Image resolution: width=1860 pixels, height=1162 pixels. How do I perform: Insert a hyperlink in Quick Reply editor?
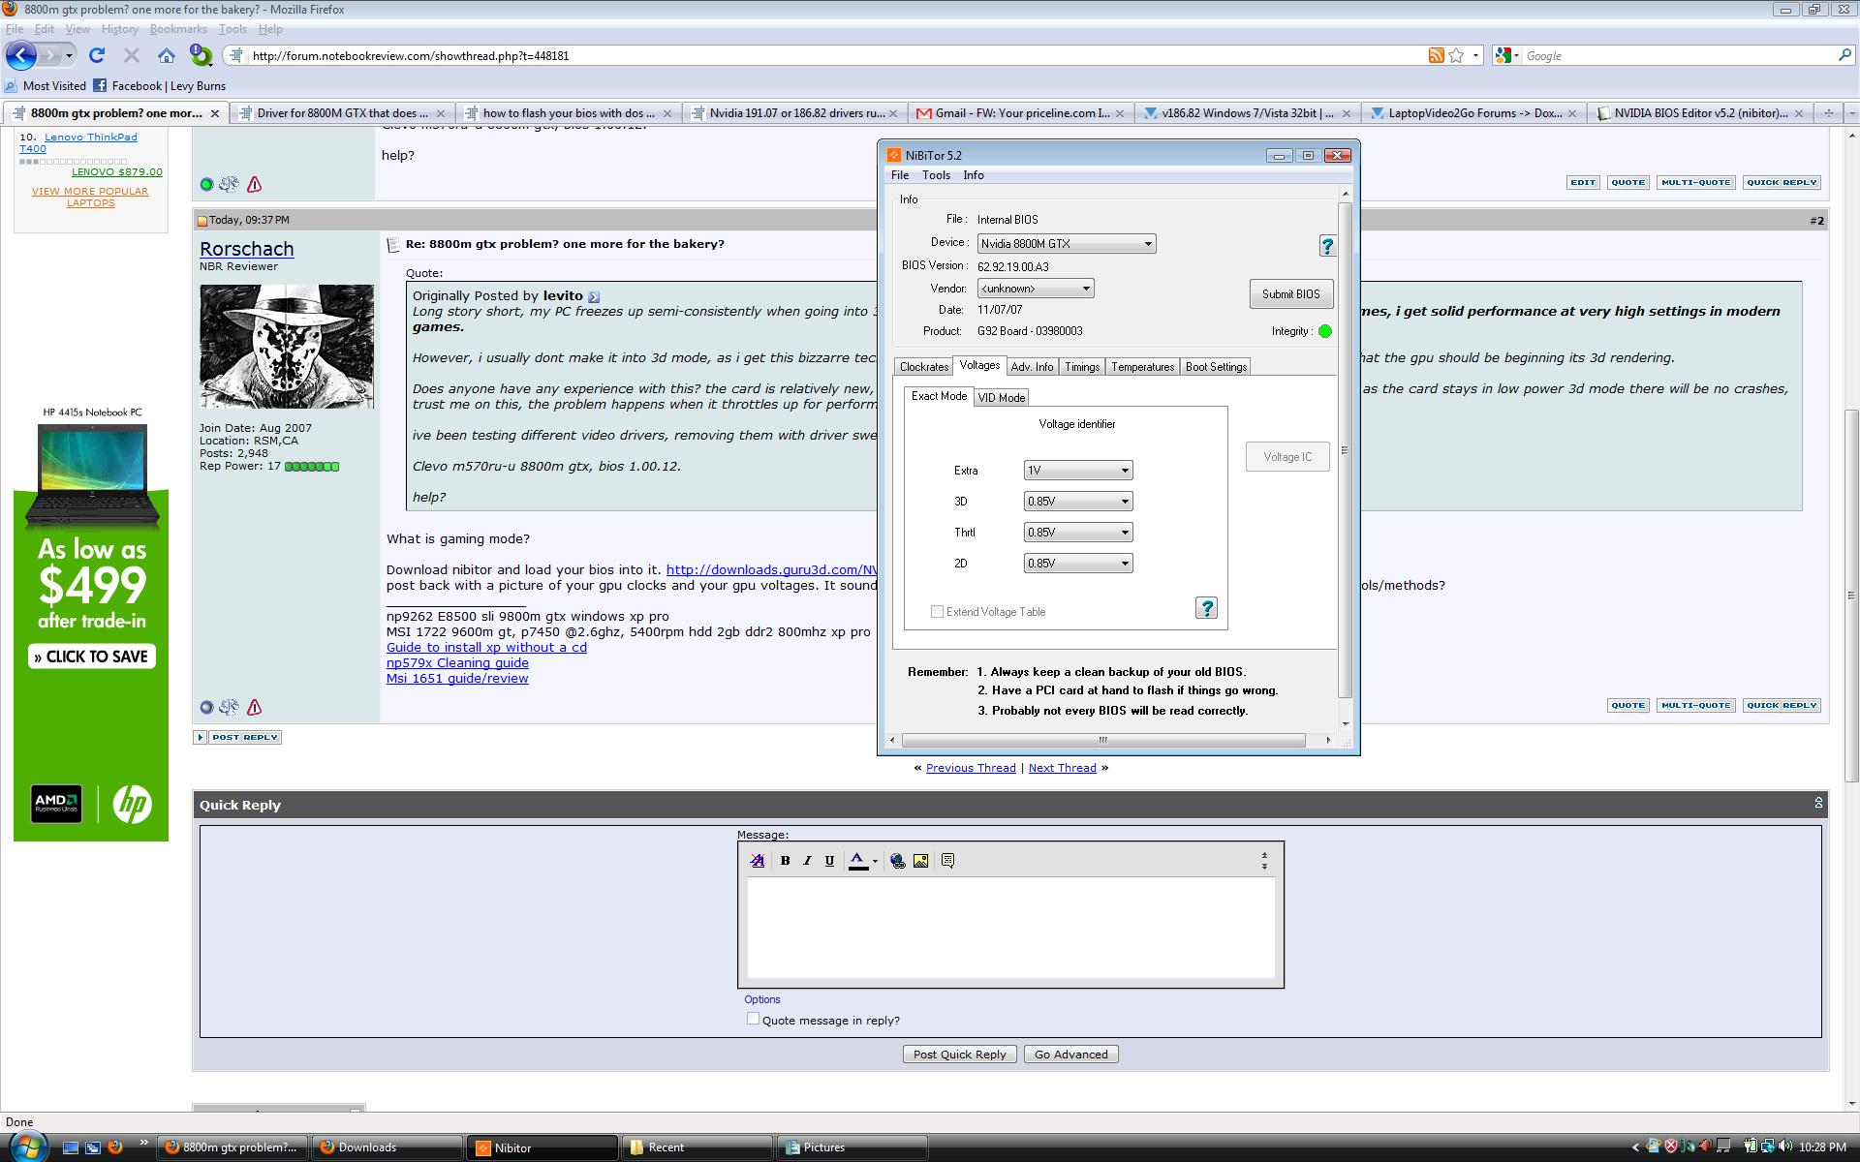coord(898,860)
